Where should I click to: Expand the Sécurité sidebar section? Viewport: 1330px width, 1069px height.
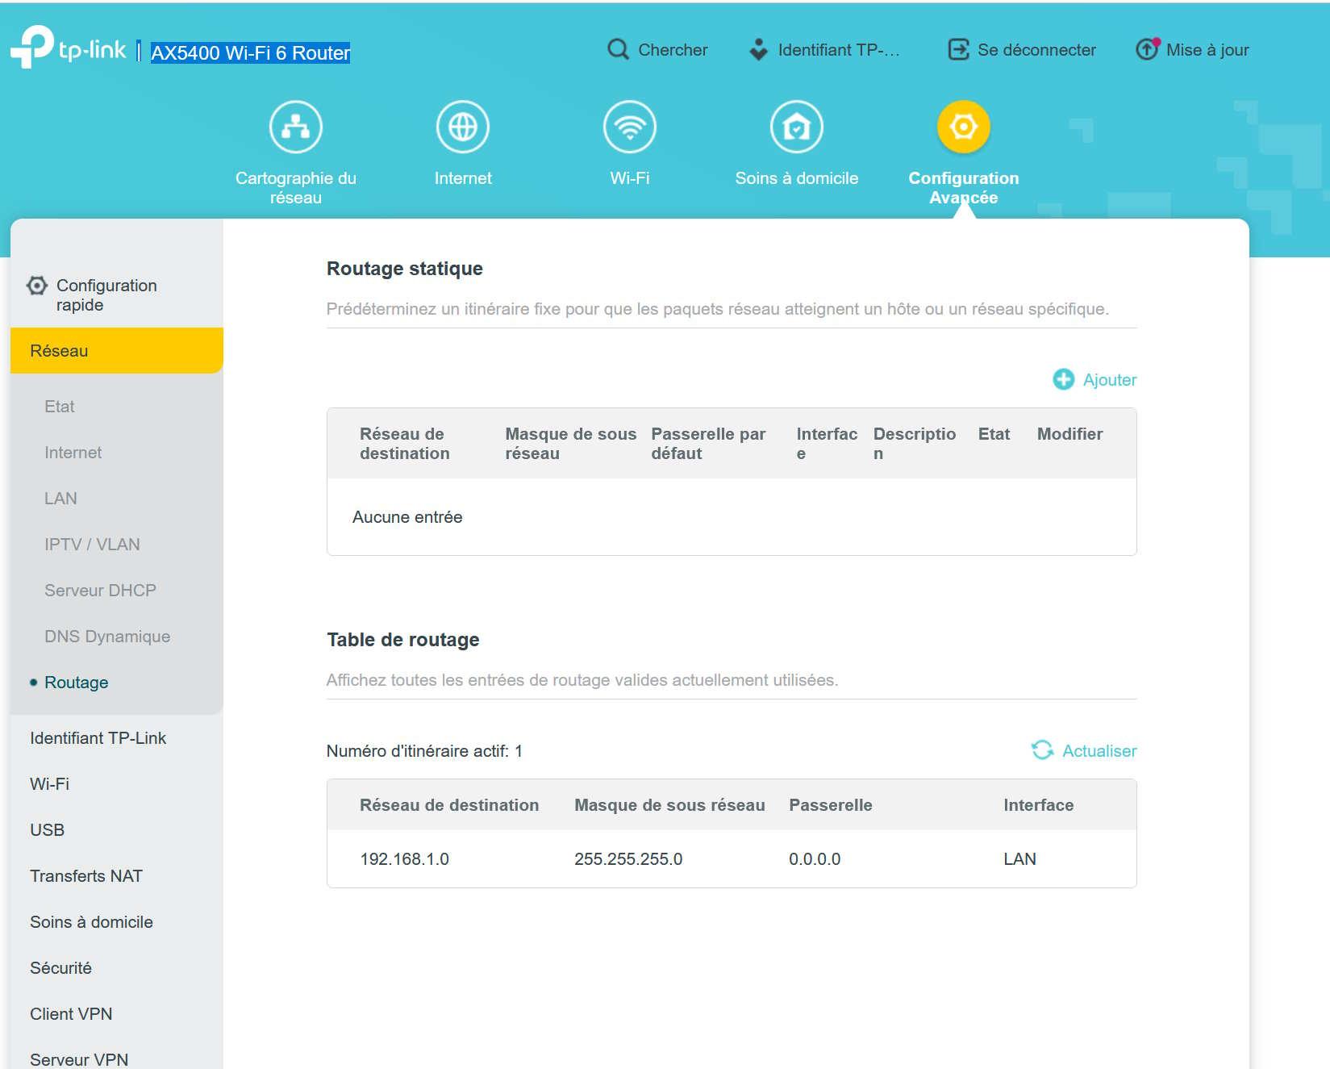coord(60,968)
